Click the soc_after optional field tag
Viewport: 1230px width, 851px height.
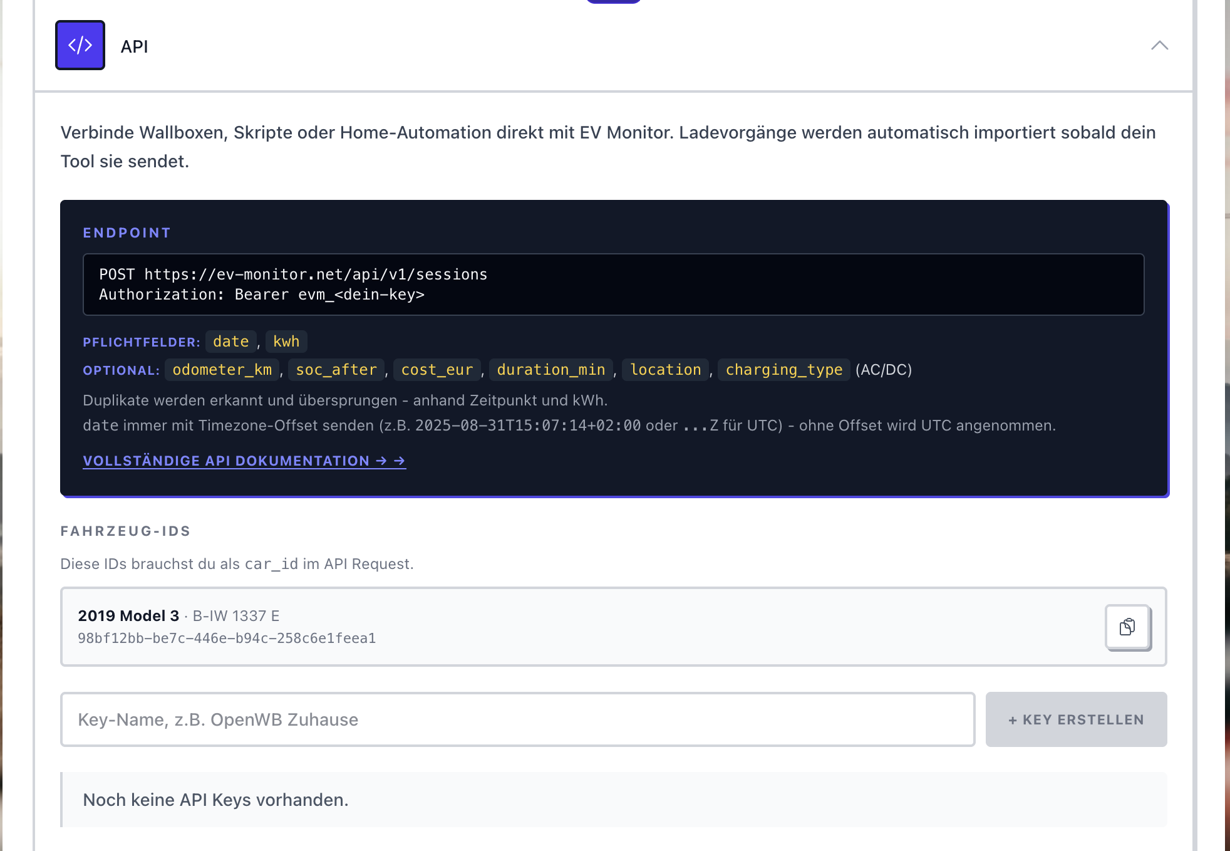pyautogui.click(x=336, y=370)
